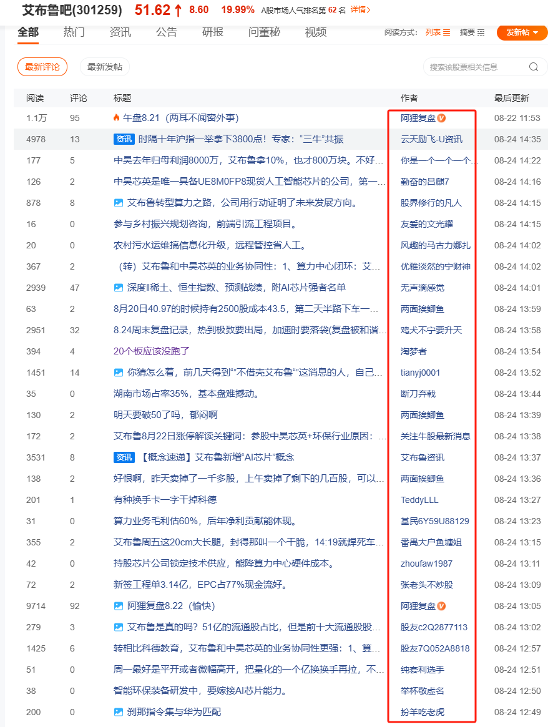Image resolution: width=548 pixels, height=727 pixels.
Task: Open author 无声滴感觉 profile
Action: (423, 288)
